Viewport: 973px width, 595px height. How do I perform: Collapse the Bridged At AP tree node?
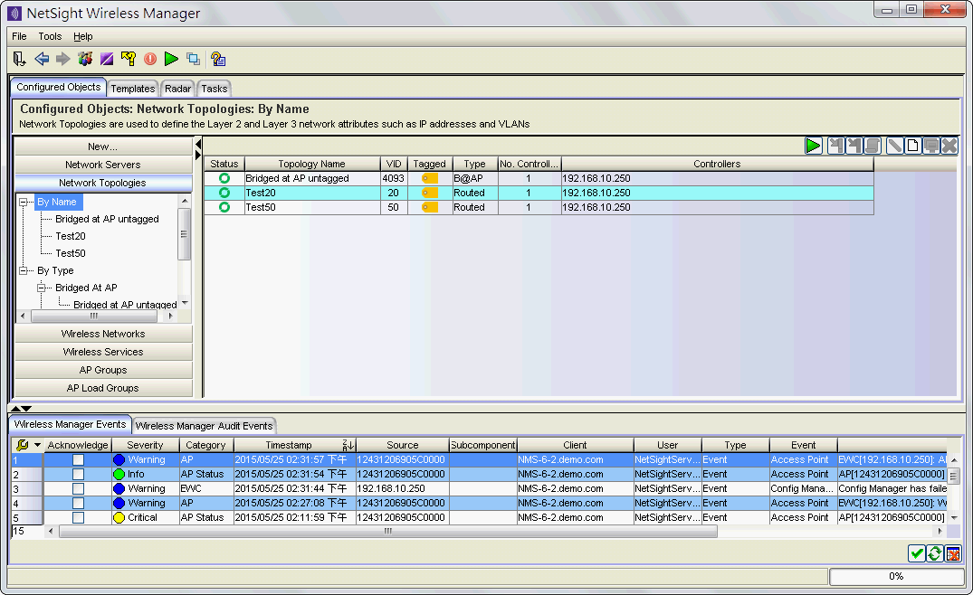(x=42, y=288)
